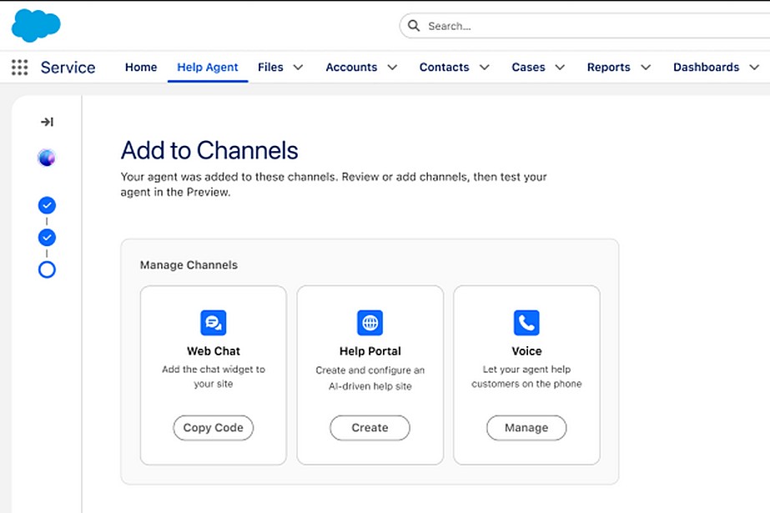Screen dimensions: 770x513
Task: Open the Cases dropdown chevron
Action: [560, 68]
